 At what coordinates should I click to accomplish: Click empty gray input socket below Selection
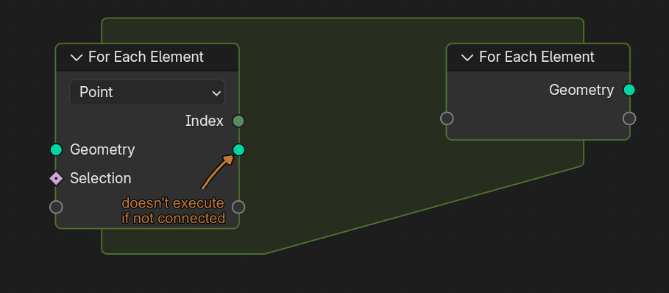click(x=56, y=208)
